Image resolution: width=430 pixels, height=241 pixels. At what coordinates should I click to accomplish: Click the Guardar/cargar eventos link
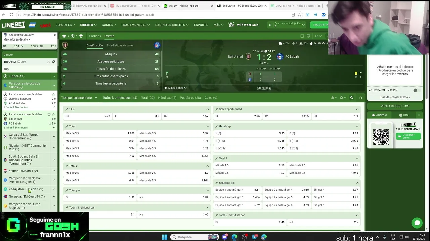[x=395, y=97]
